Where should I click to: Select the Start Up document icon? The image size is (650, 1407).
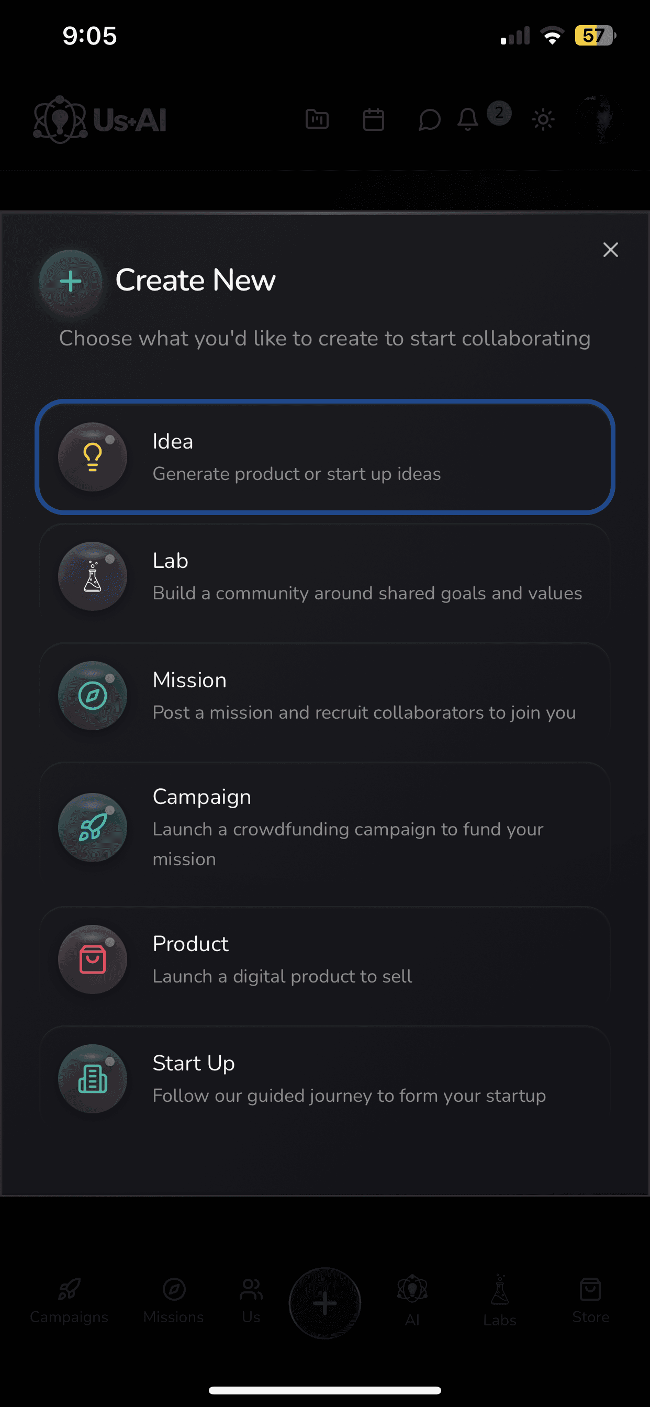click(92, 1079)
